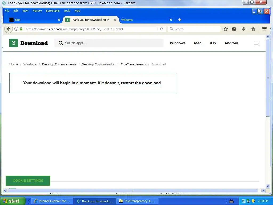This screenshot has width=273, height=205.
Task: Click horizontal scrollbar left arrow
Action: click(x=5, y=191)
